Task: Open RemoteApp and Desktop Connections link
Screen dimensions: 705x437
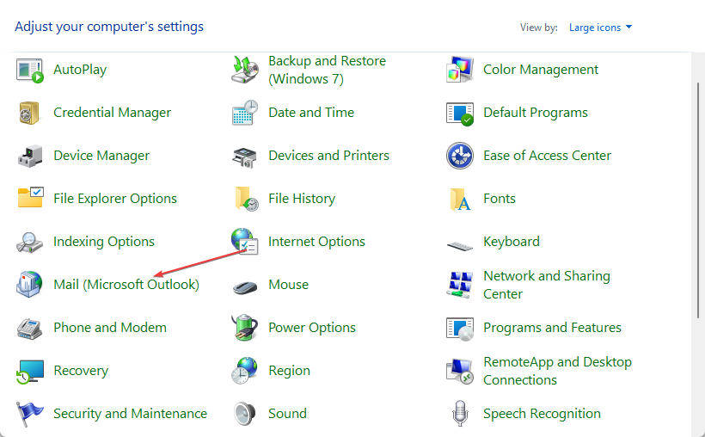Action: (x=557, y=371)
